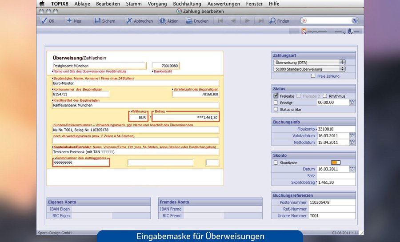Image resolution: width=400 pixels, height=242 pixels.
Task: Open the blank dropdown left of the paperclip
Action: click(x=340, y=32)
